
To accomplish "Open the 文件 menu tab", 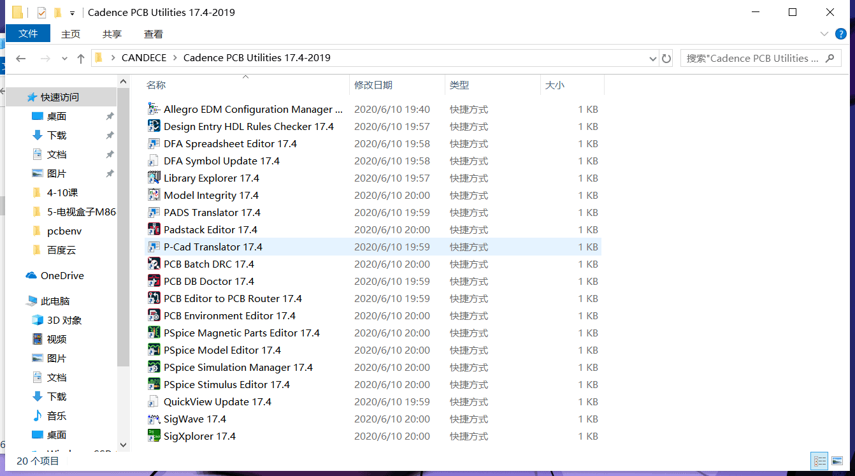I will 28,33.
